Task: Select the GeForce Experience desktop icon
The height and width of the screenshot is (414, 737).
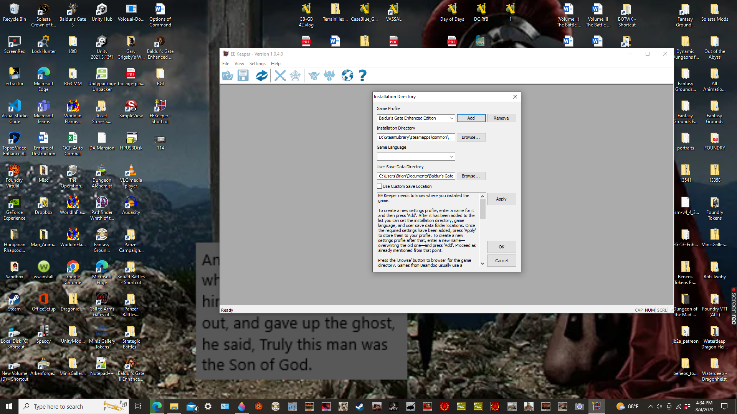Action: 15,208
